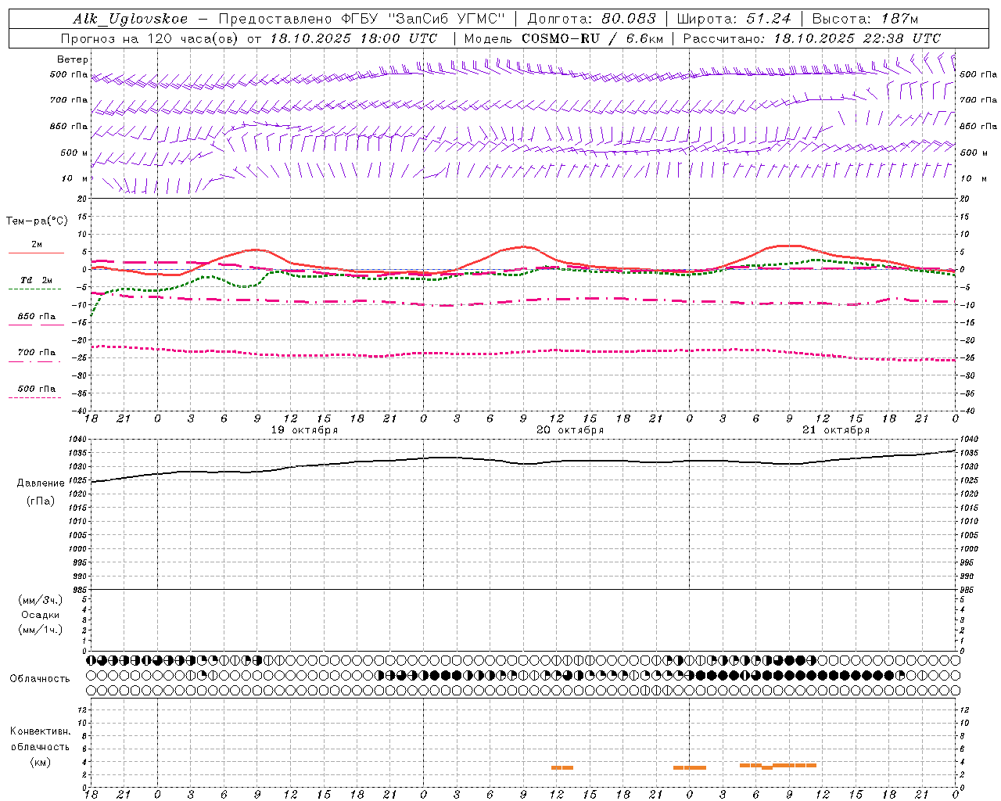Click the Тем-ра(°C) axis label

pos(37,221)
